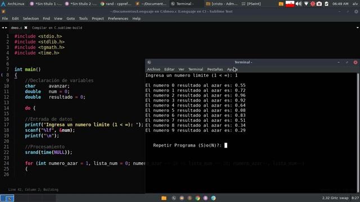This screenshot has width=360, height=202.
Task: Open the ArchLinux applications menu
Action: (13, 4)
